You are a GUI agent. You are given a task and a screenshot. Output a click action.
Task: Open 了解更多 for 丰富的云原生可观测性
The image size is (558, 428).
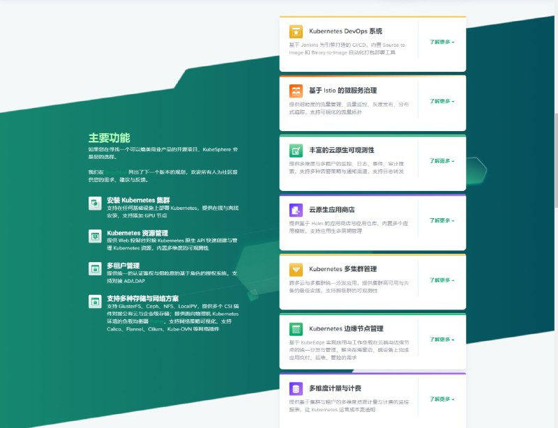[x=442, y=161]
